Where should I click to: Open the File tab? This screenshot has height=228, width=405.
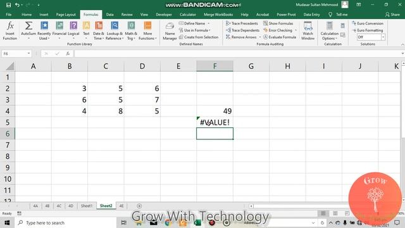coord(8,15)
